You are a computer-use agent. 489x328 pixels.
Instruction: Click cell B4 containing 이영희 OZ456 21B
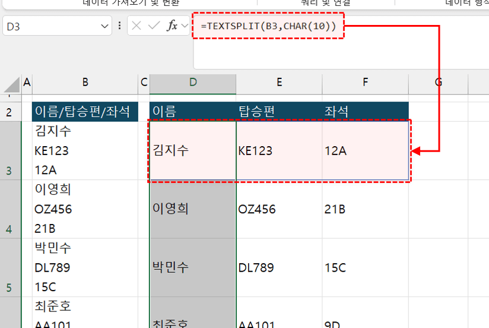pyautogui.click(x=85, y=209)
